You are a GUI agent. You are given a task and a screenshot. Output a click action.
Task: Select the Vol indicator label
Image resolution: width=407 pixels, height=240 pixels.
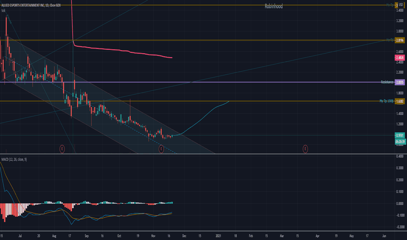pyautogui.click(x=3, y=10)
